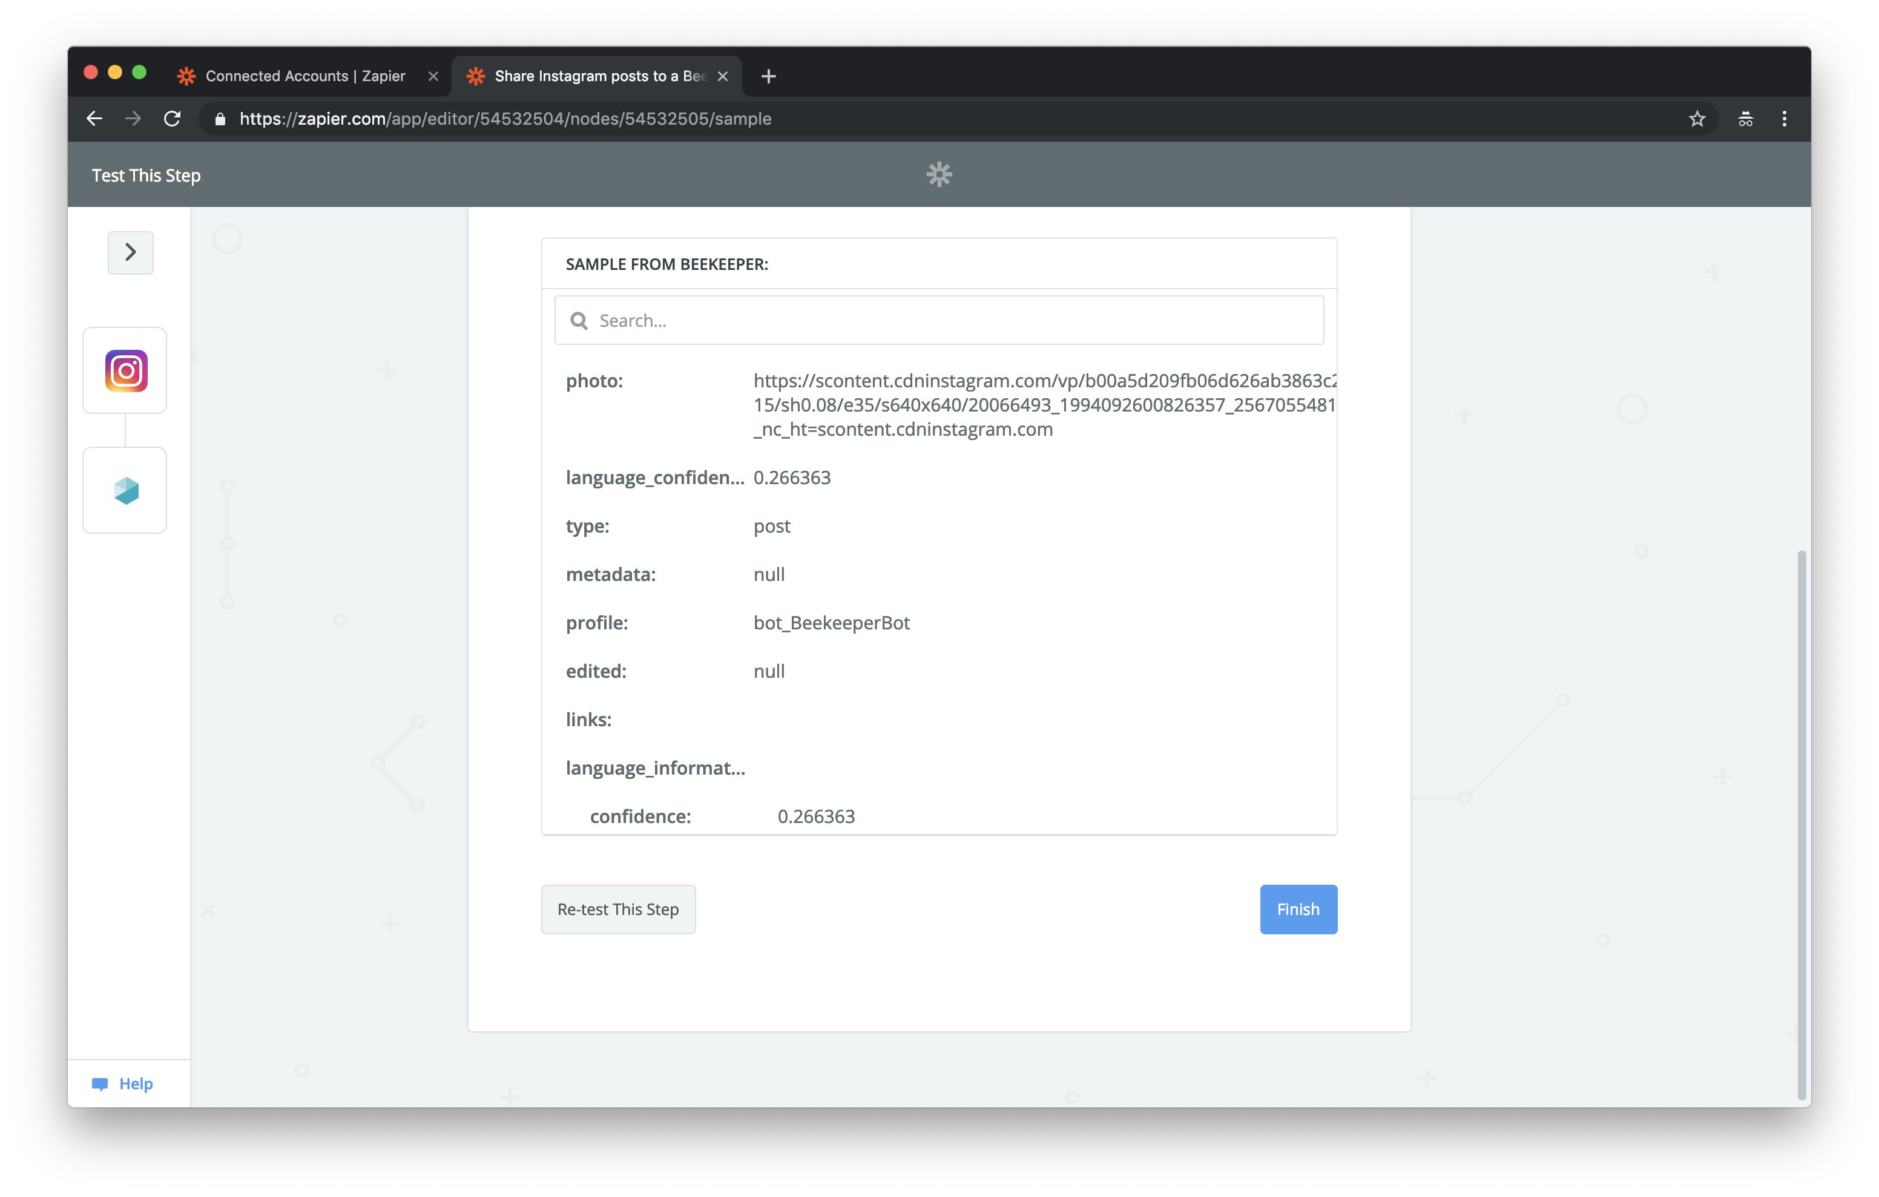Open browser three-dot menu

pyautogui.click(x=1784, y=119)
